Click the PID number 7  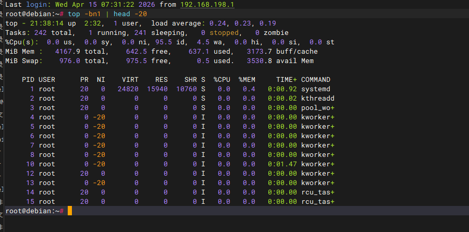point(32,145)
